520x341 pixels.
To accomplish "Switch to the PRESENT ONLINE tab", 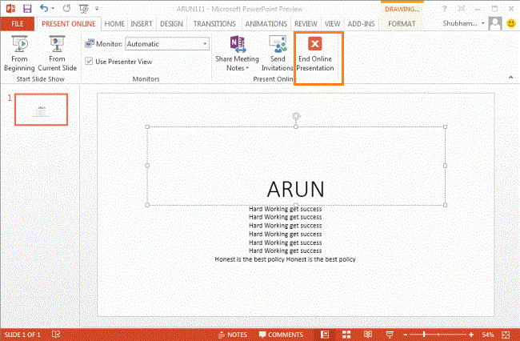I will [x=69, y=24].
